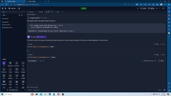Create a new folder in Files panel

pyautogui.click(x=22, y=15)
